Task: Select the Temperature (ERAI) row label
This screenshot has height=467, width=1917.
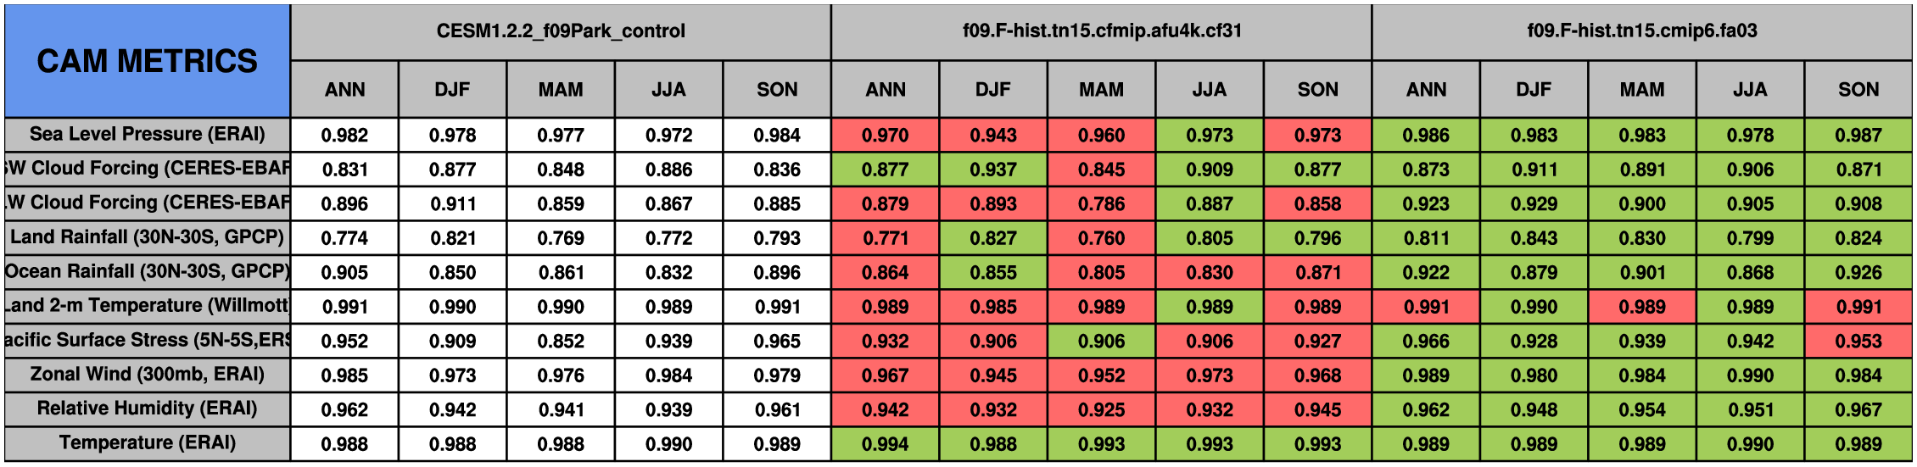Action: (x=147, y=443)
